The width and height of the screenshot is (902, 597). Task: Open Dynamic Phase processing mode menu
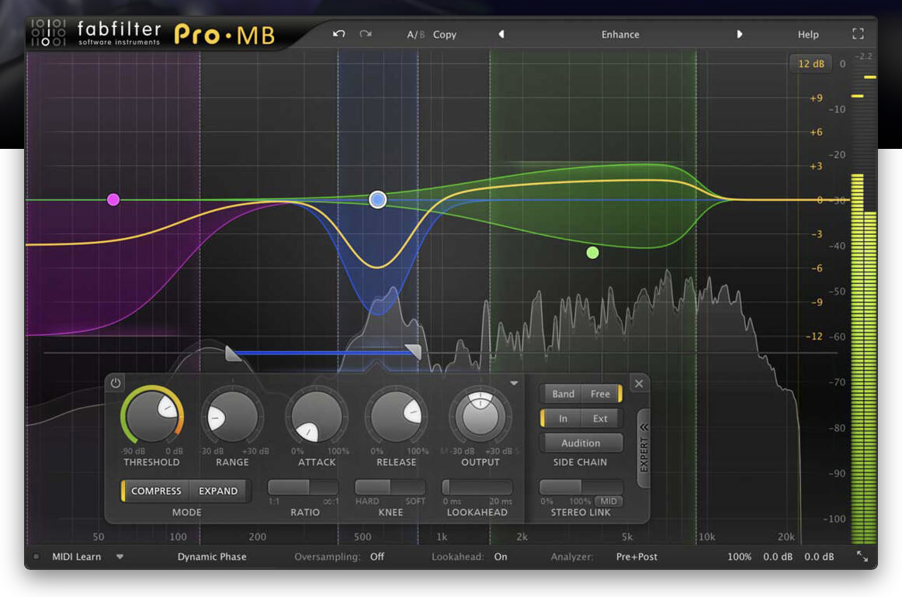tap(212, 556)
